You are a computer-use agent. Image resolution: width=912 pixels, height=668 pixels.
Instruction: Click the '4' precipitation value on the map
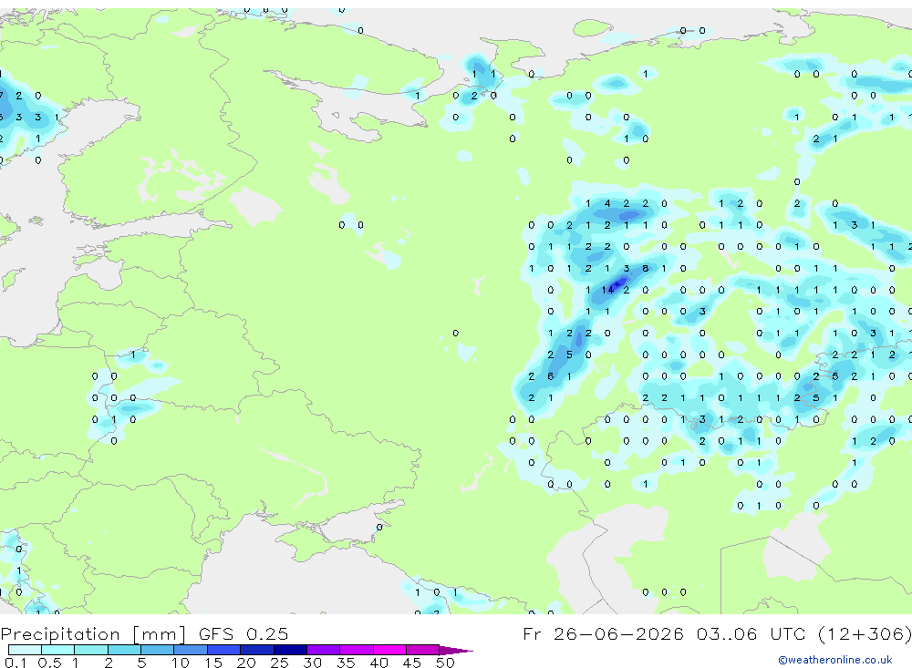click(607, 203)
